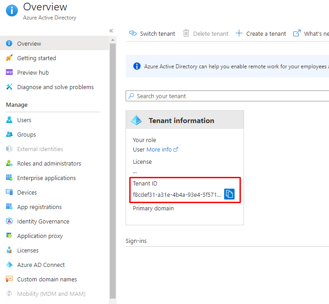Click the Your role label

144,140
